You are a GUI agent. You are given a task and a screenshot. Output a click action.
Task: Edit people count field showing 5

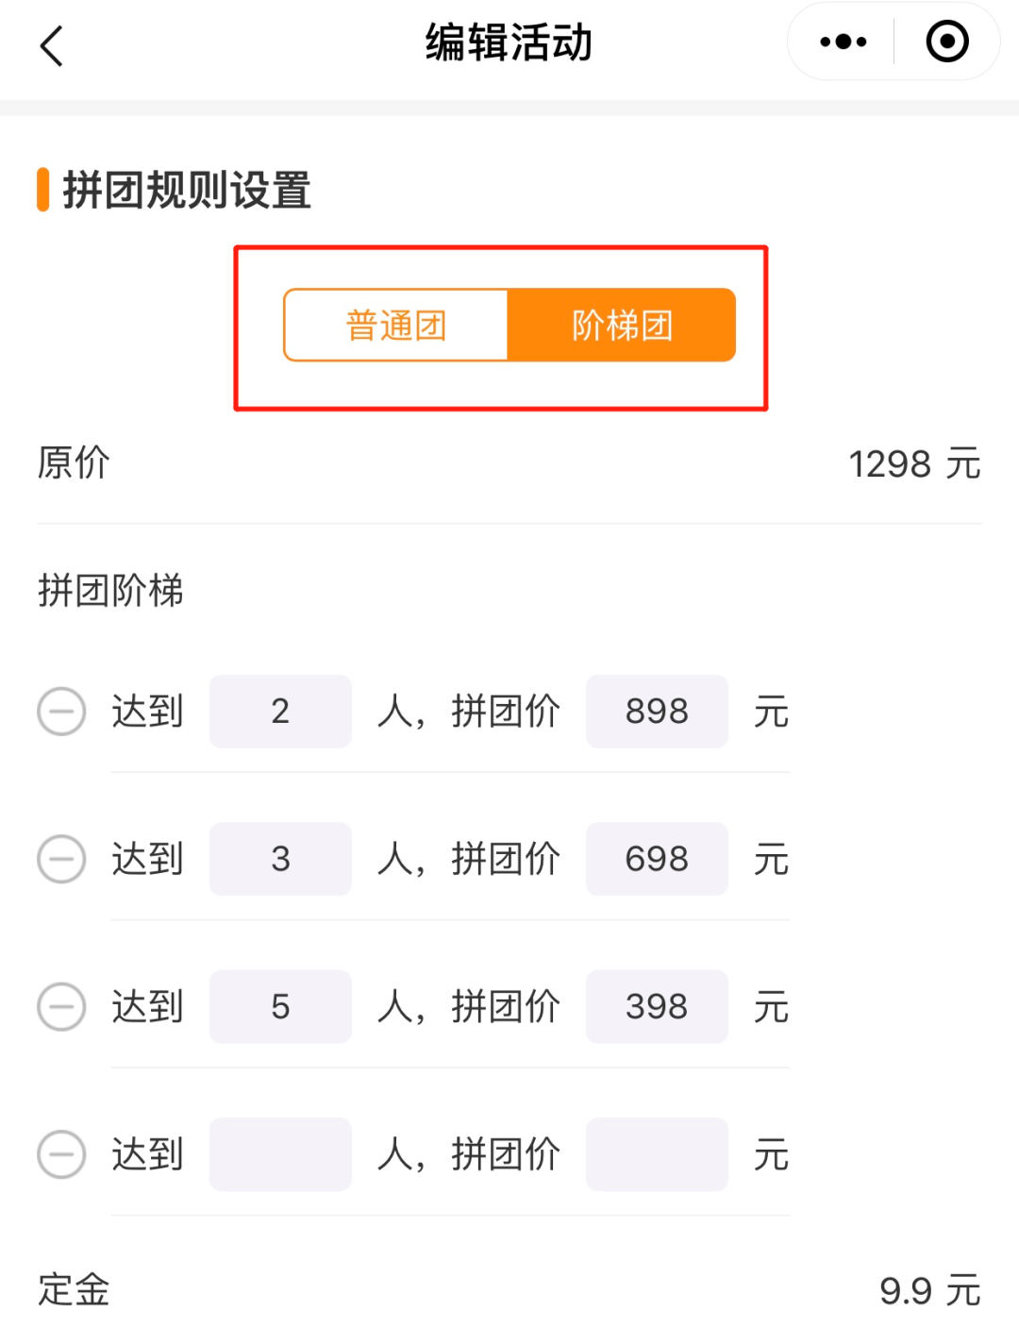tap(280, 1006)
